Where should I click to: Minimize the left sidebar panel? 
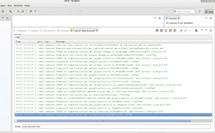click(3, 18)
